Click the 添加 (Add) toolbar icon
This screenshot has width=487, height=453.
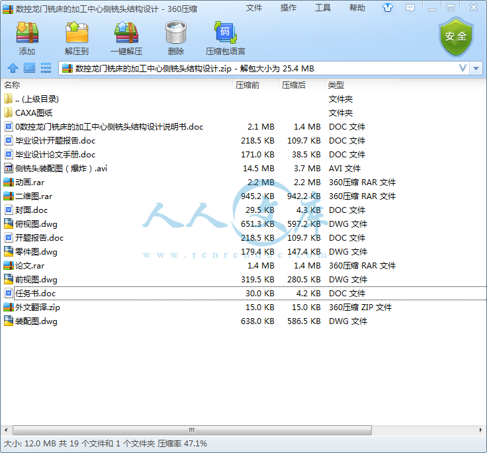[x=27, y=32]
